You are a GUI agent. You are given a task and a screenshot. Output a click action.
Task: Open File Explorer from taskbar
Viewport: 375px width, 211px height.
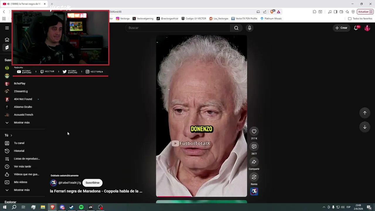(x=43, y=207)
